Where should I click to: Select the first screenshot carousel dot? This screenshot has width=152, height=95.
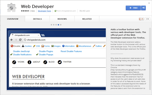click(51, 25)
